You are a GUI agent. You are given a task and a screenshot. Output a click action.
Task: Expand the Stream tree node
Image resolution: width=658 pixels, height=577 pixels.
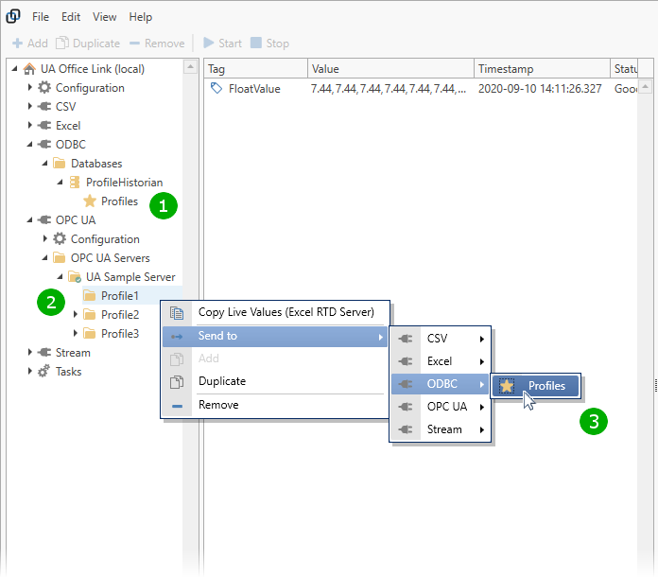click(30, 352)
